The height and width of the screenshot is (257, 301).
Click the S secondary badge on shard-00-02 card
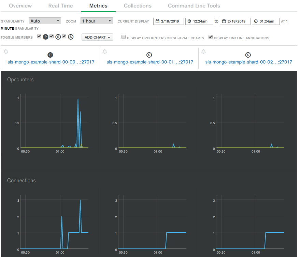[x=248, y=54]
